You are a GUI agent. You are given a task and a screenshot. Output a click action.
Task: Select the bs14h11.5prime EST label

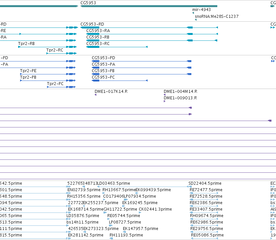tap(82, 222)
